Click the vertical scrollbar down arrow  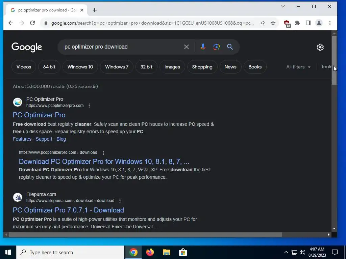(x=334, y=229)
